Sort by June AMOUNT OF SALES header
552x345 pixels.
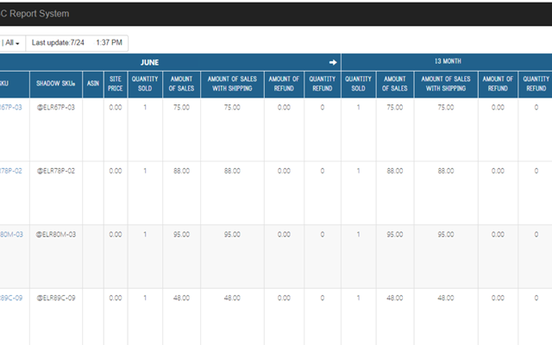click(182, 84)
